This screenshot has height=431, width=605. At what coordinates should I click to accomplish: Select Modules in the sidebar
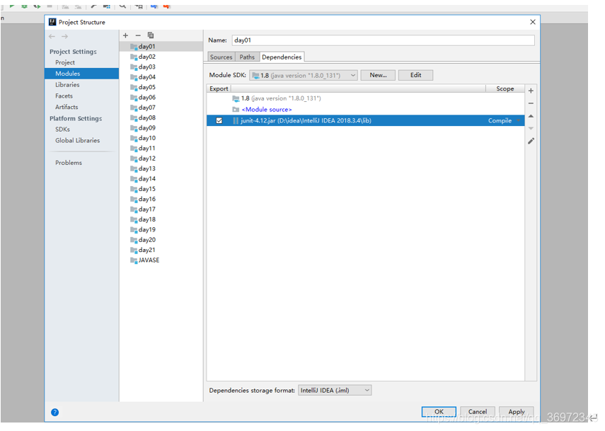(x=81, y=74)
